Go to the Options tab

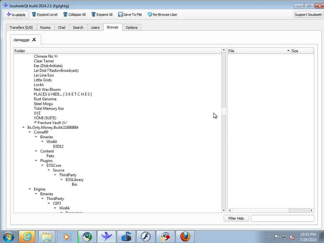131,28
